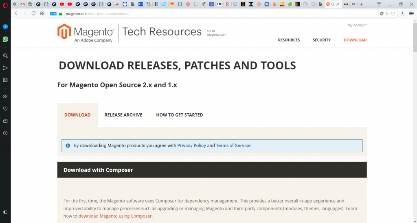Switch to the blue question mark tab
Viewport: 417px width, 223px height.
125,4
